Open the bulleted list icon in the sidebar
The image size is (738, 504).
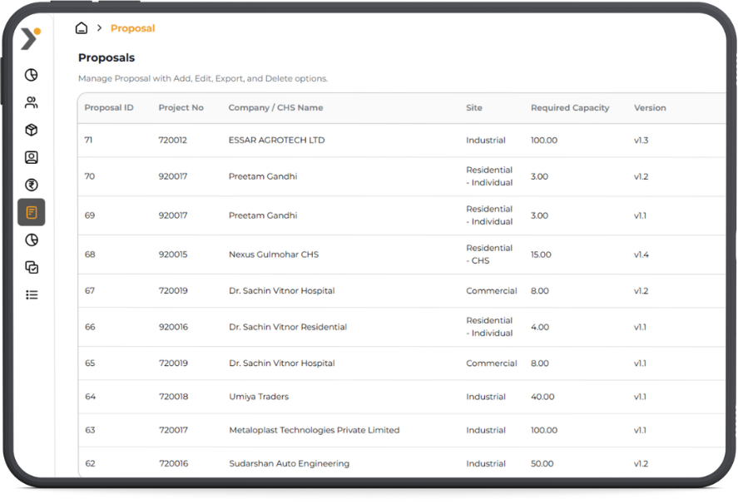click(32, 294)
